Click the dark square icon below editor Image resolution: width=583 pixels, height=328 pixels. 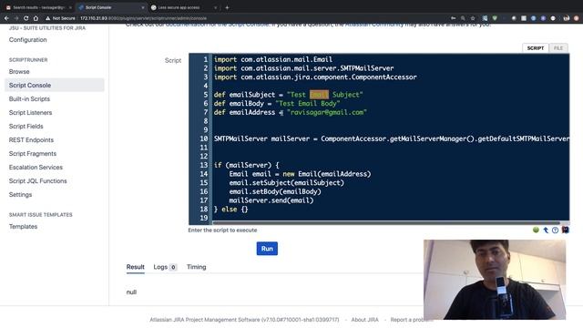(565, 230)
